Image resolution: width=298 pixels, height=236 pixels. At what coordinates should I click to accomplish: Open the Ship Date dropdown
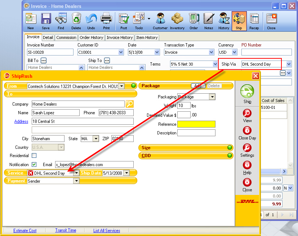tap(126, 173)
